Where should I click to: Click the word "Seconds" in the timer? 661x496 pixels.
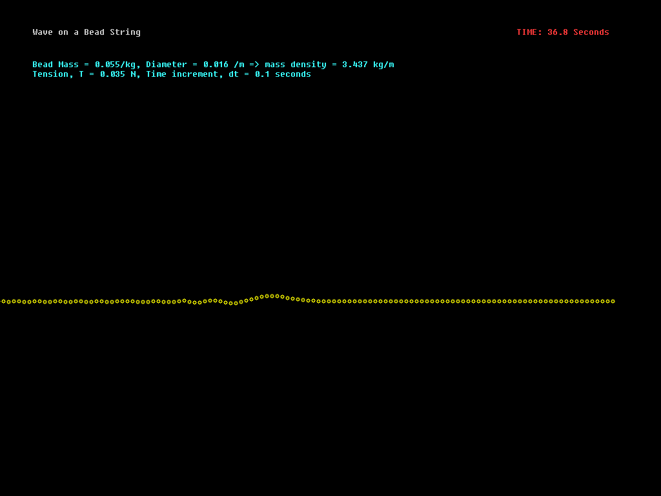(591, 32)
